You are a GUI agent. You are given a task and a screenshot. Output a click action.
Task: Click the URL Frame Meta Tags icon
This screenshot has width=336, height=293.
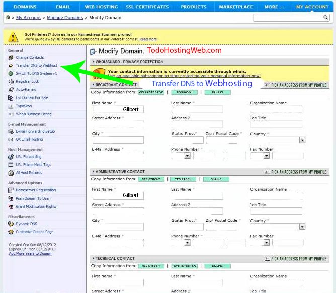[x=11, y=165]
